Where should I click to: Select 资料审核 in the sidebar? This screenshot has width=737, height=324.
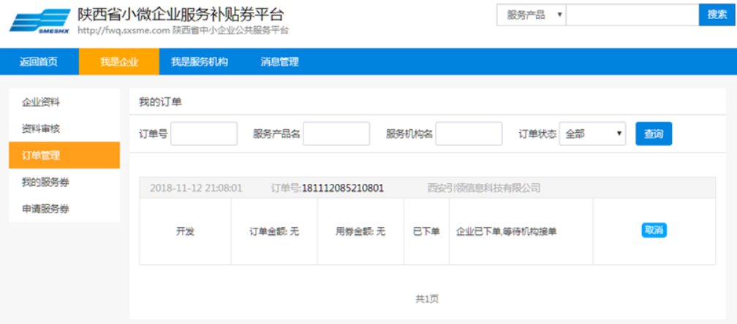41,128
